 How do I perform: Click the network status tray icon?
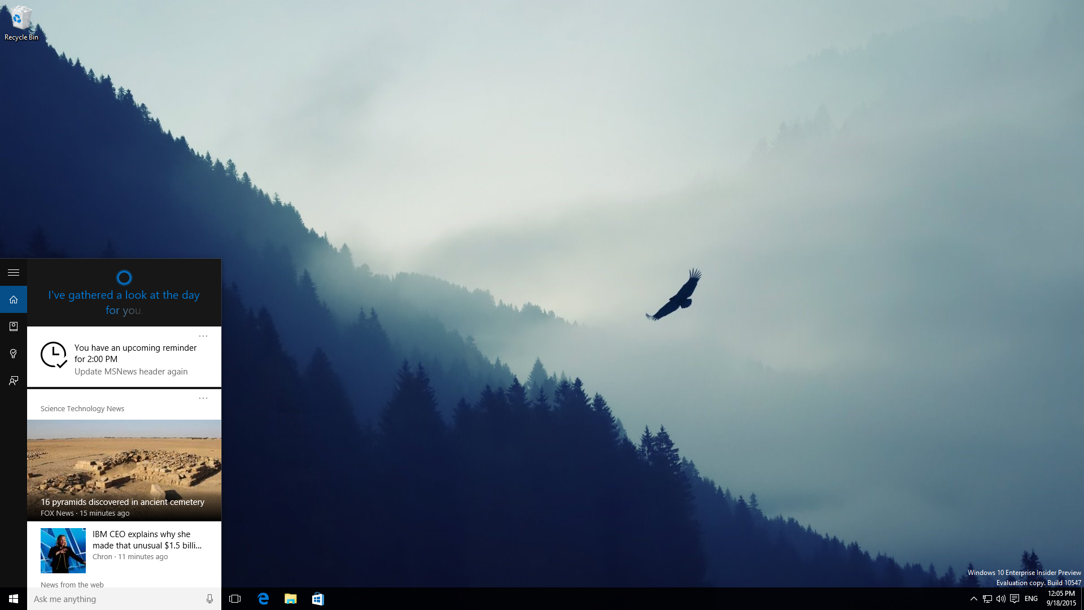click(987, 599)
